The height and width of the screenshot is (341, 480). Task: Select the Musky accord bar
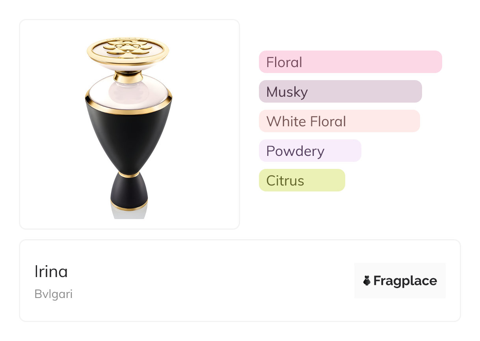(x=340, y=92)
